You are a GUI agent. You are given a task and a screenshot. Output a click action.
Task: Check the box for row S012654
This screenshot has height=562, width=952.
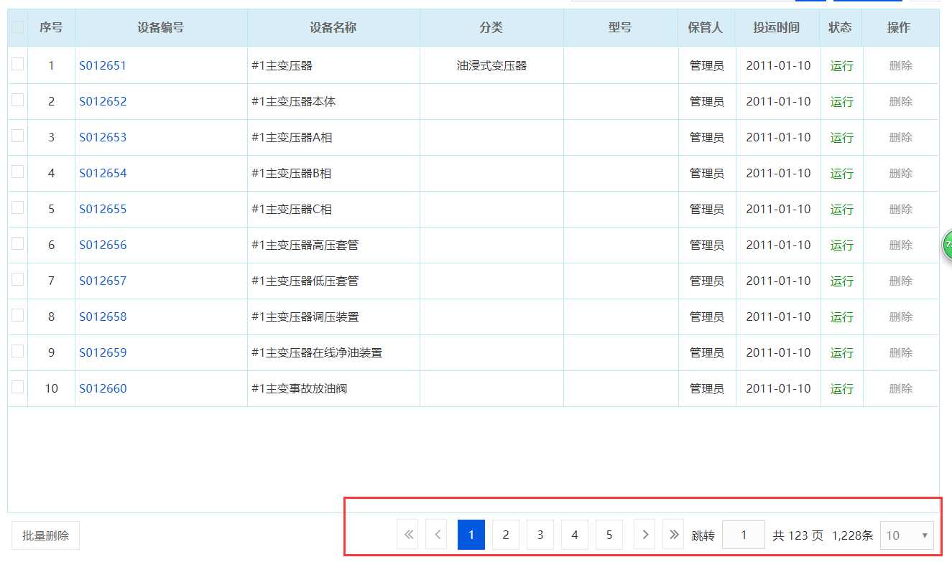[18, 172]
